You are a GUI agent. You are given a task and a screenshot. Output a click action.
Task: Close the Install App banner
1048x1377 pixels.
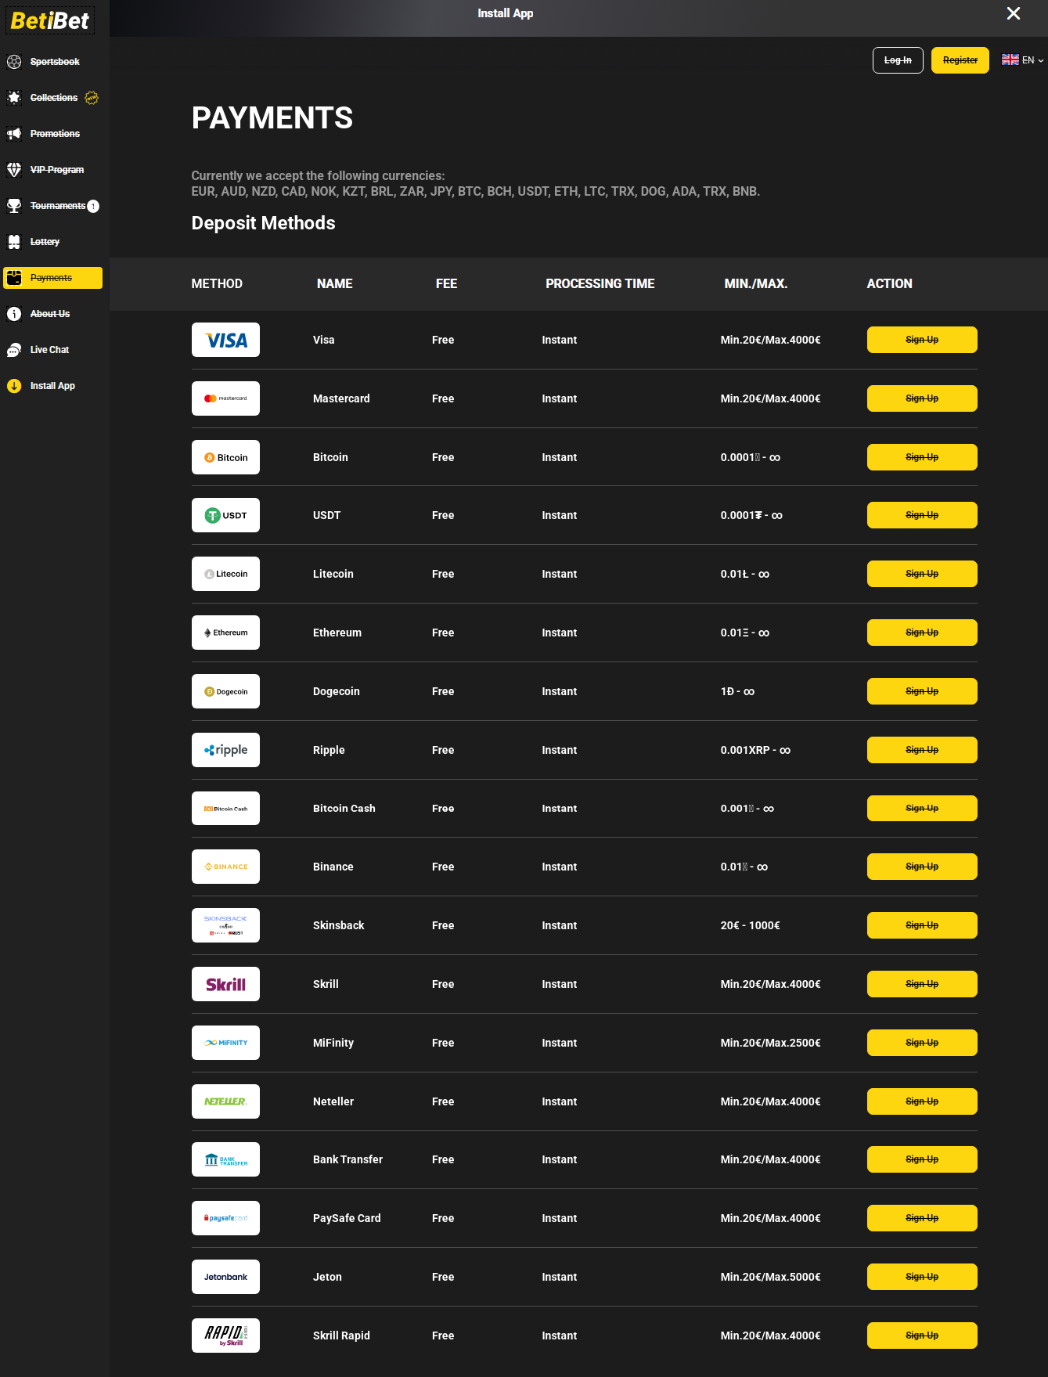coord(1014,13)
